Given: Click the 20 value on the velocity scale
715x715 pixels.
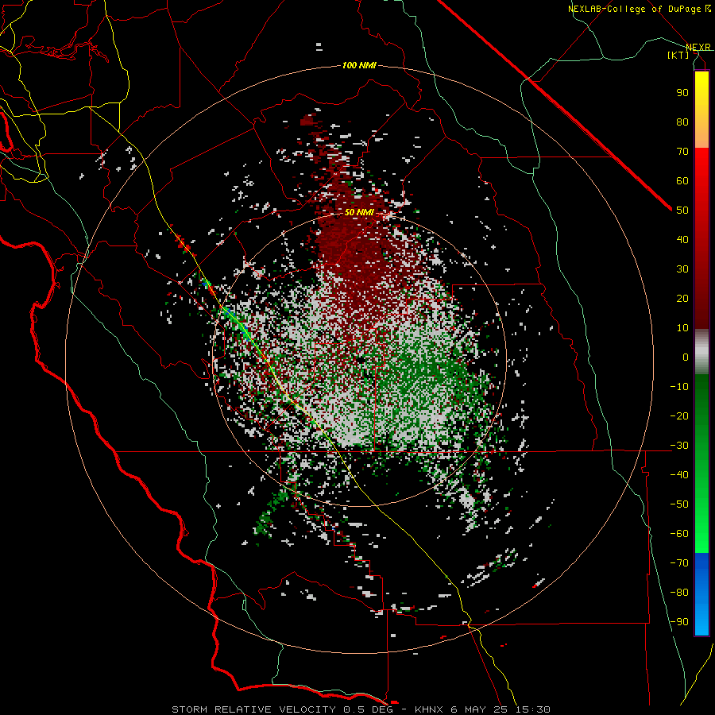Looking at the screenshot, I should 682,298.
